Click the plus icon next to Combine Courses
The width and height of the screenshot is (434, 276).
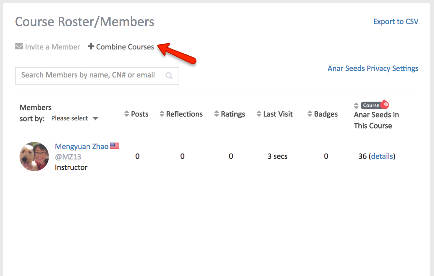click(91, 46)
